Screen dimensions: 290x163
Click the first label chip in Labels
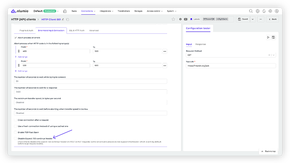click(209, 19)
